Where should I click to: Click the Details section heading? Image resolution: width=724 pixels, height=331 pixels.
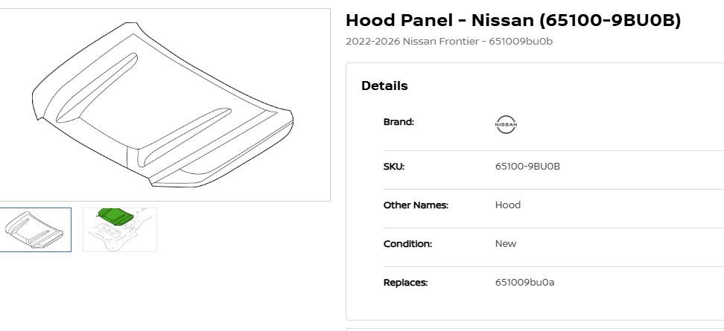[x=384, y=86]
